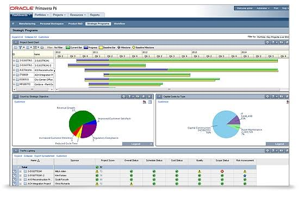The width and height of the screenshot is (299, 199).
Task: Click help icon on Capital Costs by Type
Action: point(273,97)
